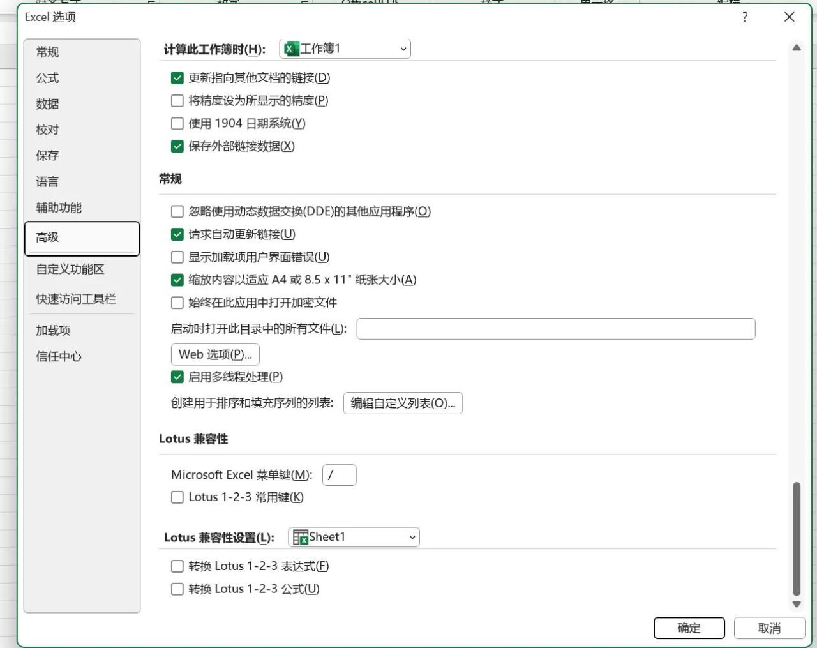Click the Microsoft Excel 菜单键 input box
The image size is (817, 648).
click(339, 475)
